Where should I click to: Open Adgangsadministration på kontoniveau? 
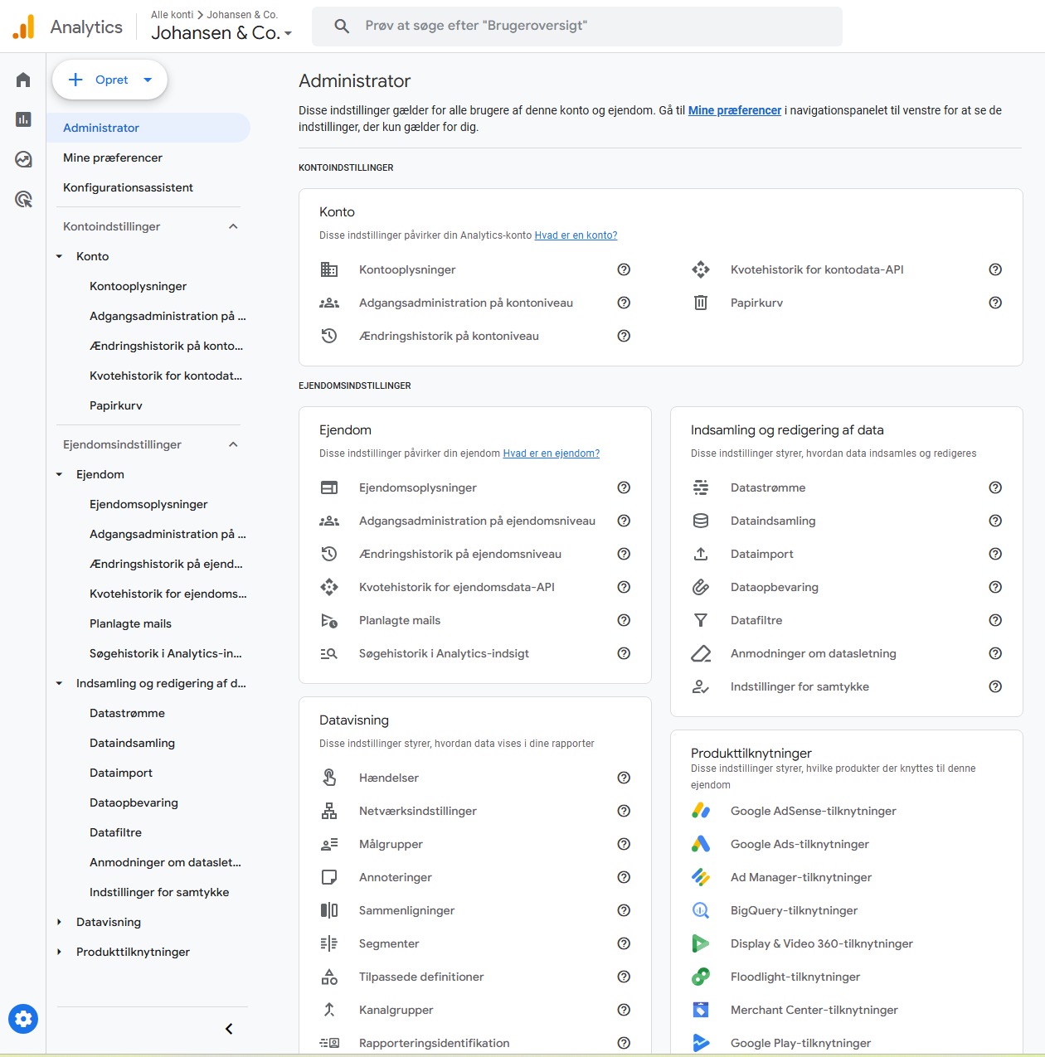tap(466, 303)
